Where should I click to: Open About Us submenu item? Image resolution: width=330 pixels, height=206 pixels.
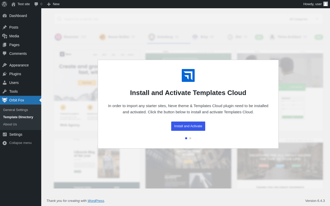pyautogui.click(x=10, y=124)
